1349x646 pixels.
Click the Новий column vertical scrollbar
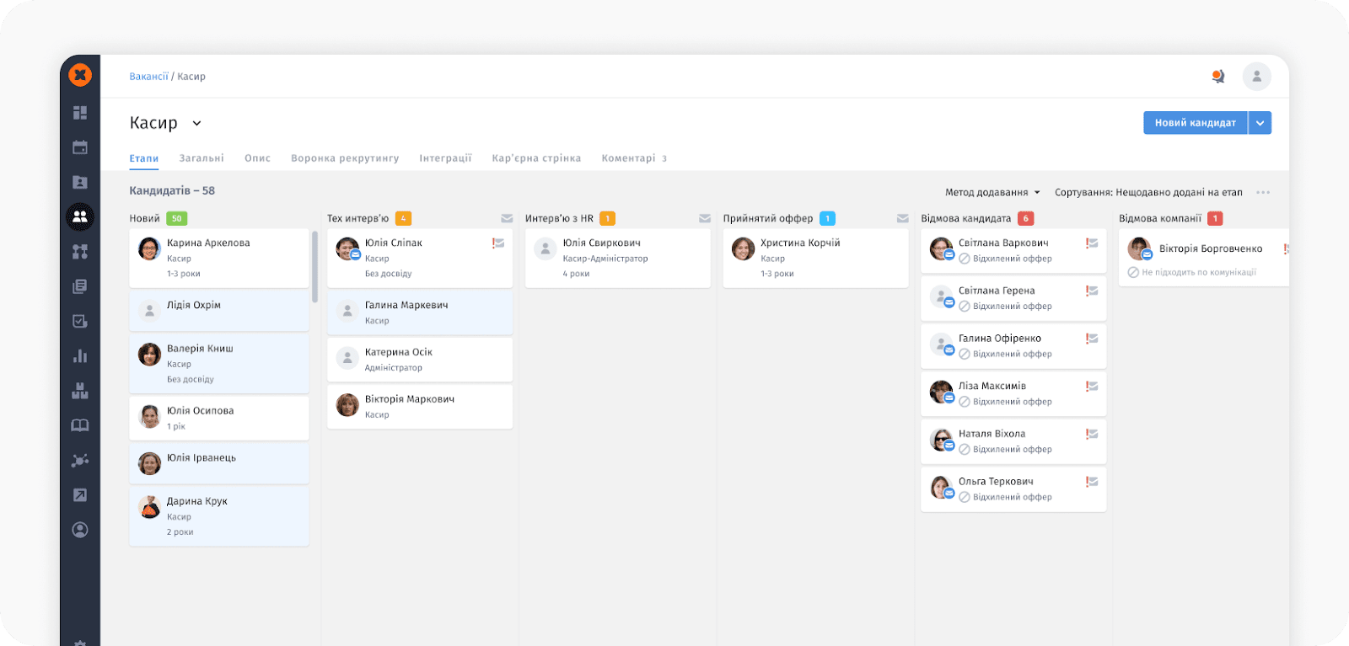tap(314, 266)
